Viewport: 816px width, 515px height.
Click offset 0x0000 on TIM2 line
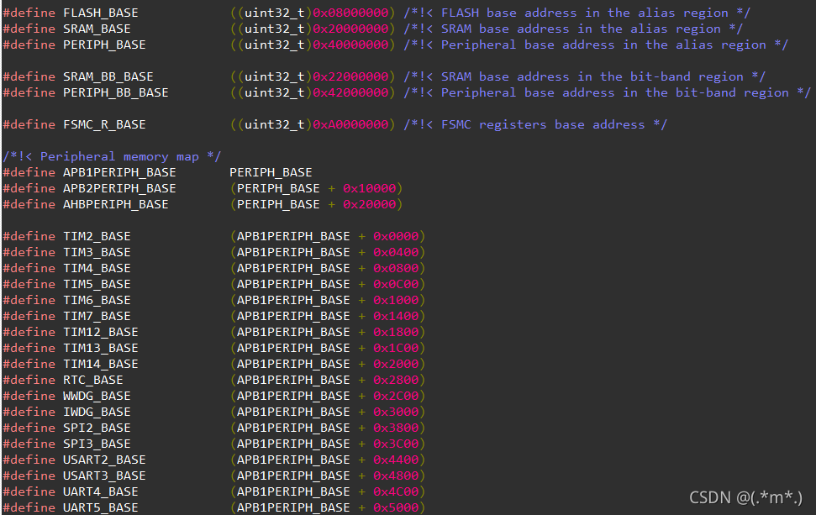click(x=396, y=237)
